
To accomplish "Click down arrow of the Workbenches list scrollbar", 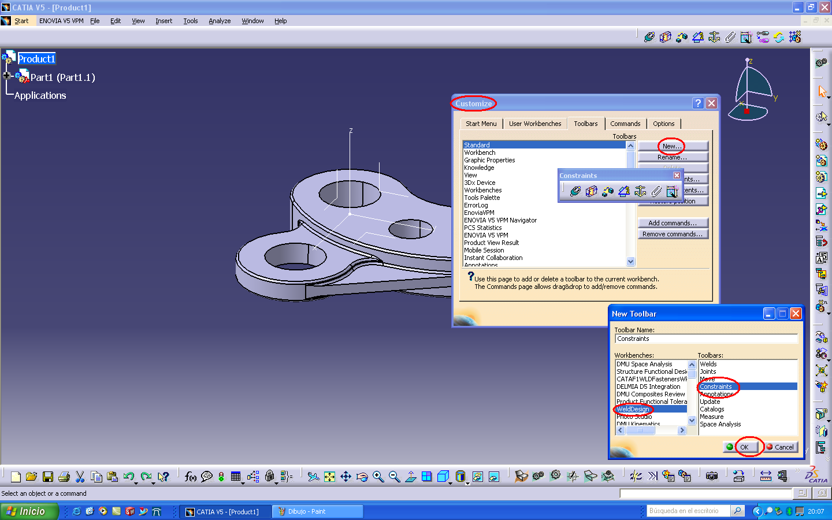I will pos(692,421).
